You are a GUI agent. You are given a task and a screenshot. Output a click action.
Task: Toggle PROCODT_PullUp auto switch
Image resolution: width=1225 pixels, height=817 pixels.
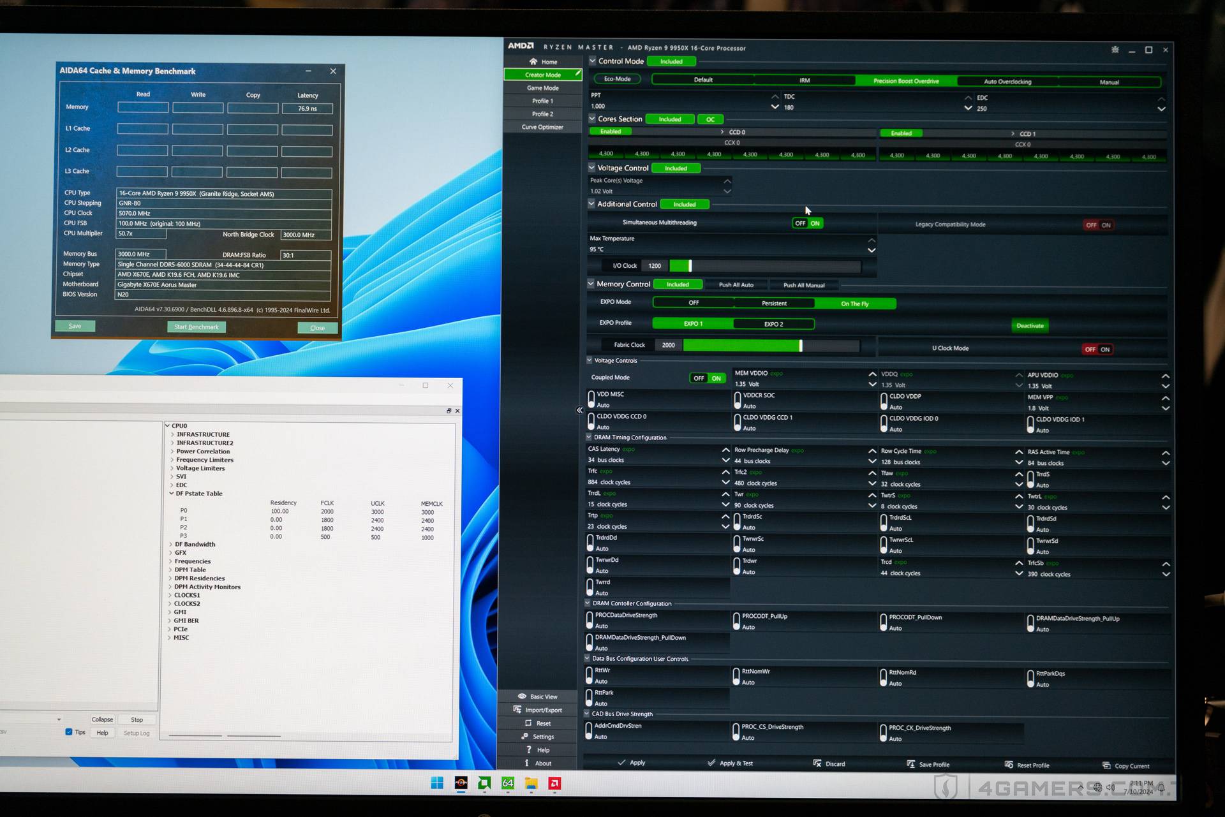click(x=736, y=621)
